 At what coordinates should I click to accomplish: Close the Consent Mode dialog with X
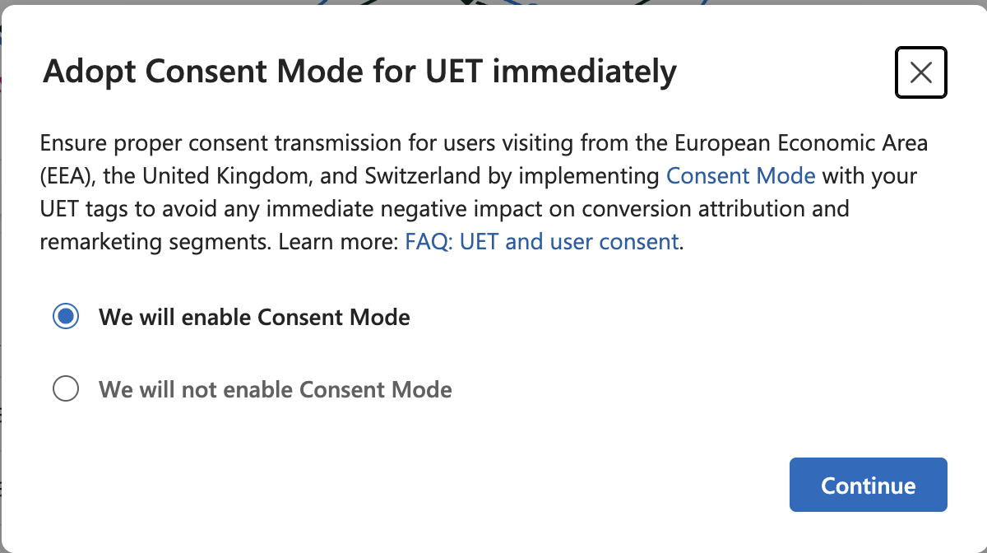(920, 72)
